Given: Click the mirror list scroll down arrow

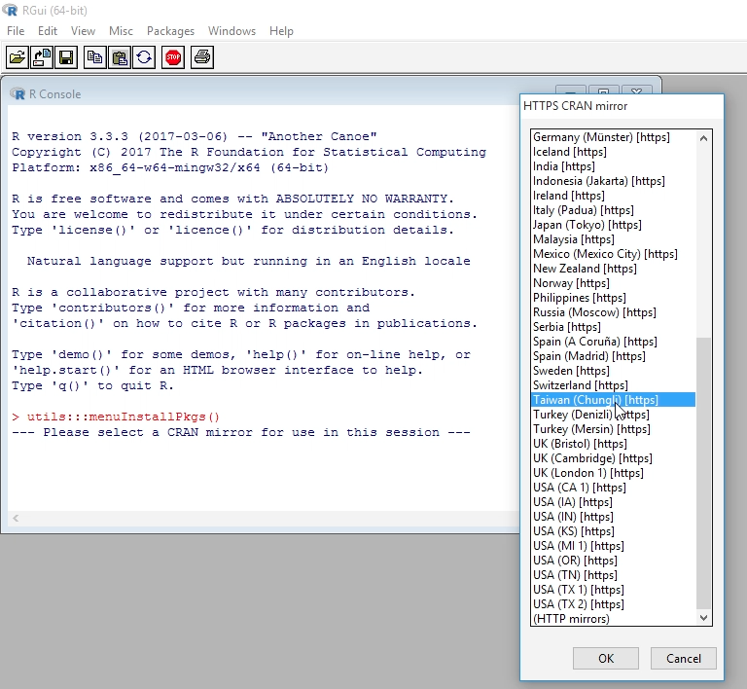Looking at the screenshot, I should coord(703,618).
